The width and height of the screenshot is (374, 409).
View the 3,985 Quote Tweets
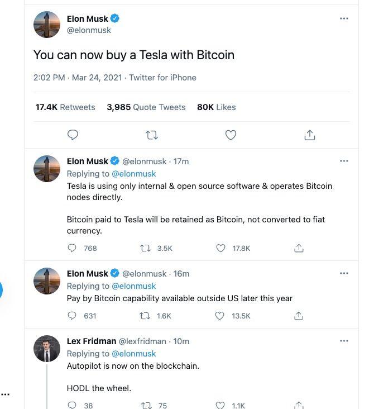(146, 107)
